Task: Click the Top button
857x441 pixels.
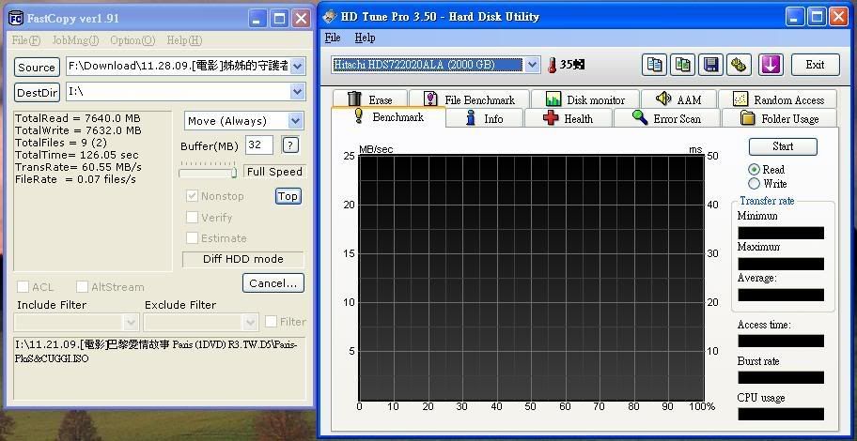Action: [288, 196]
